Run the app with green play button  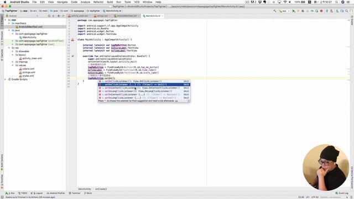click(x=294, y=11)
